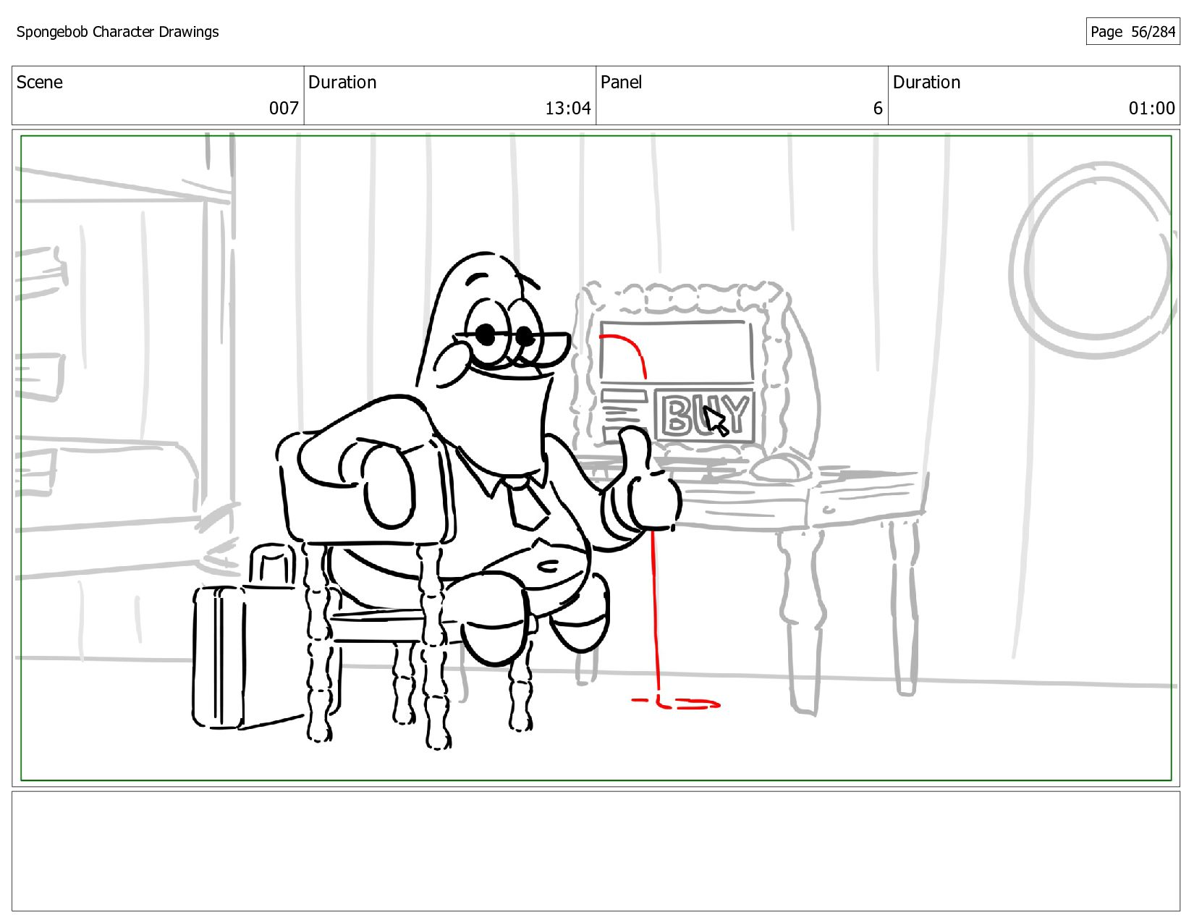Click the empty notes box below the panel

[596, 851]
